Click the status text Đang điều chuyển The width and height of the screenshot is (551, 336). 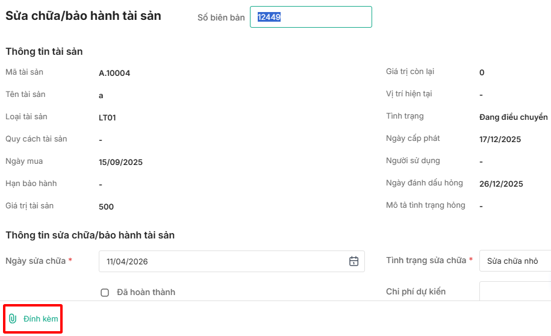coord(513,117)
